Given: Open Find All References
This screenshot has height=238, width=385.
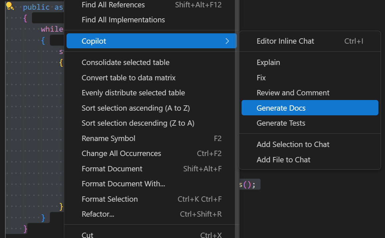Looking at the screenshot, I should coord(113,5).
